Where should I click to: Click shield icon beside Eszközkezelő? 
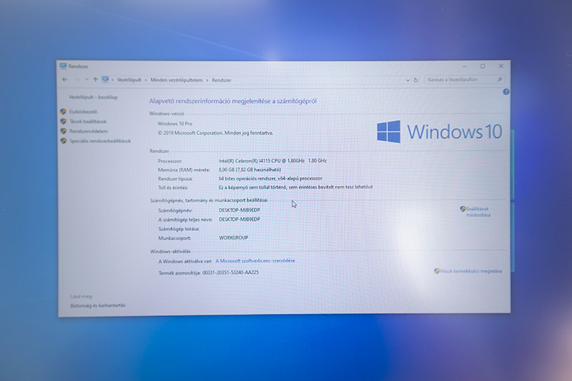coord(64,112)
